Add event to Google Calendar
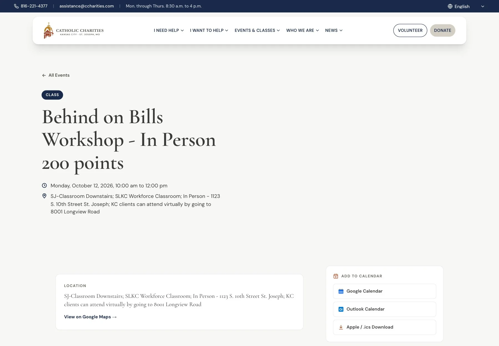Viewport: 499px width, 346px height. [385, 291]
